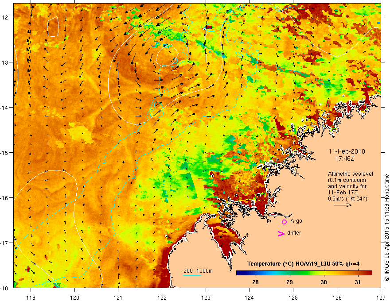Click the longitude axis label '121'
The width and height of the screenshot is (390, 301).
pyautogui.click(x=118, y=297)
